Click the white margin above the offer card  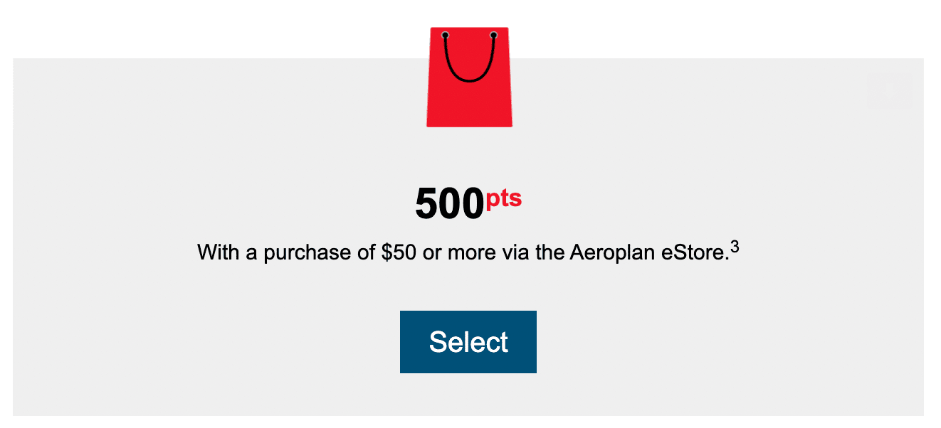214,28
